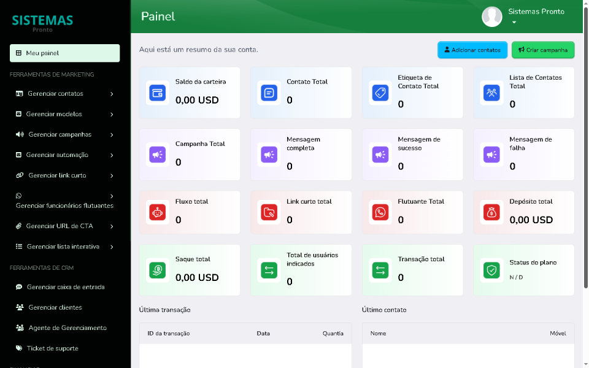The image size is (589, 368).
Task: Click the user avatar picture
Action: (492, 17)
